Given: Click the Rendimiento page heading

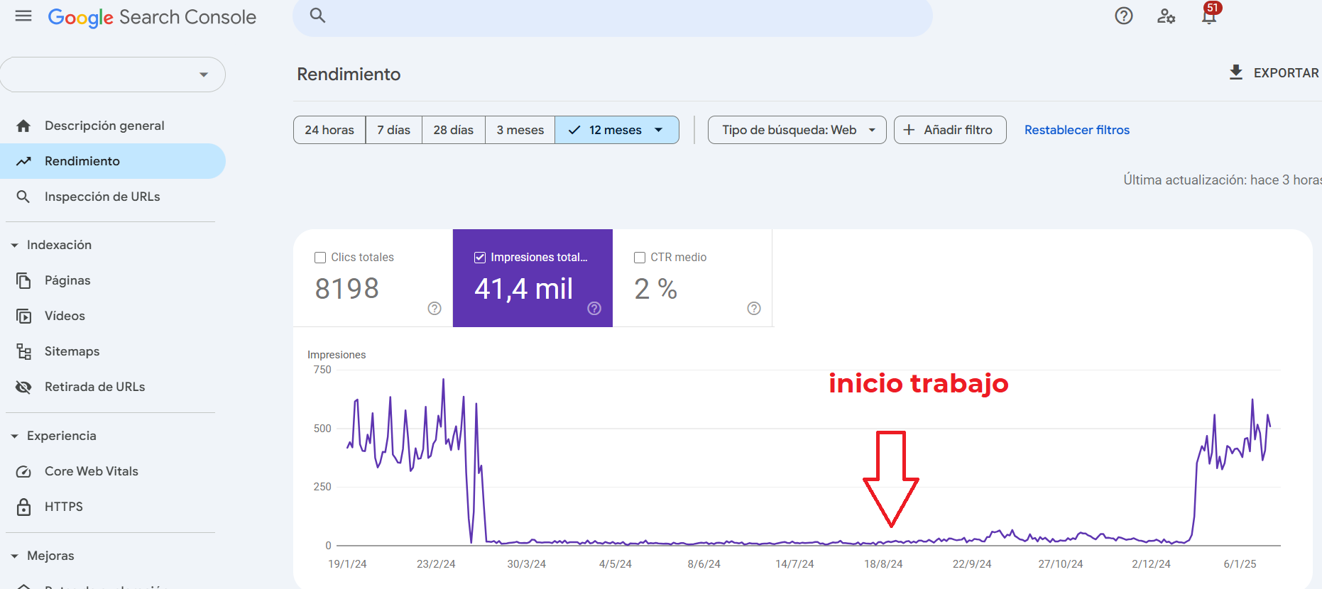Looking at the screenshot, I should click(349, 74).
